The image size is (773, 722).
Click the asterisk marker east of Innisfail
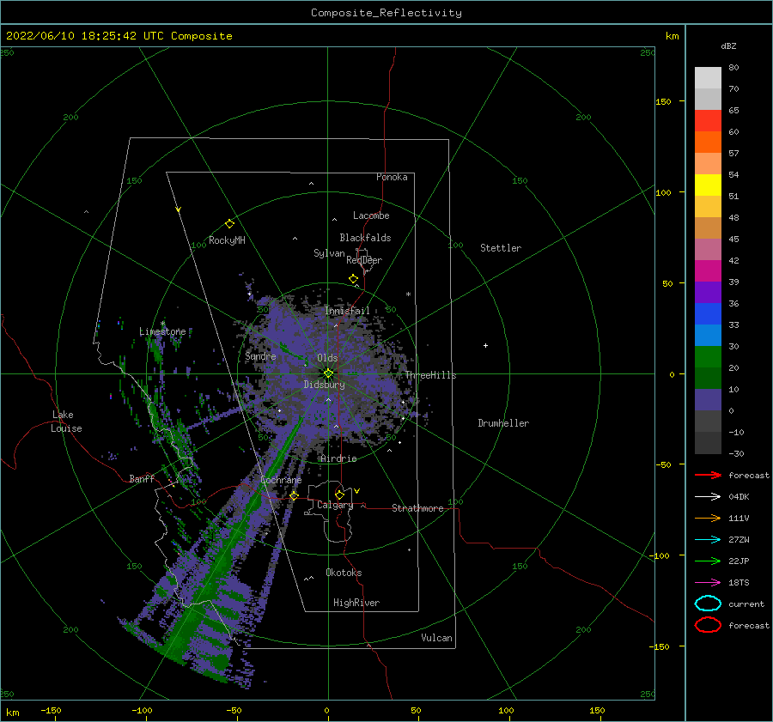(408, 294)
